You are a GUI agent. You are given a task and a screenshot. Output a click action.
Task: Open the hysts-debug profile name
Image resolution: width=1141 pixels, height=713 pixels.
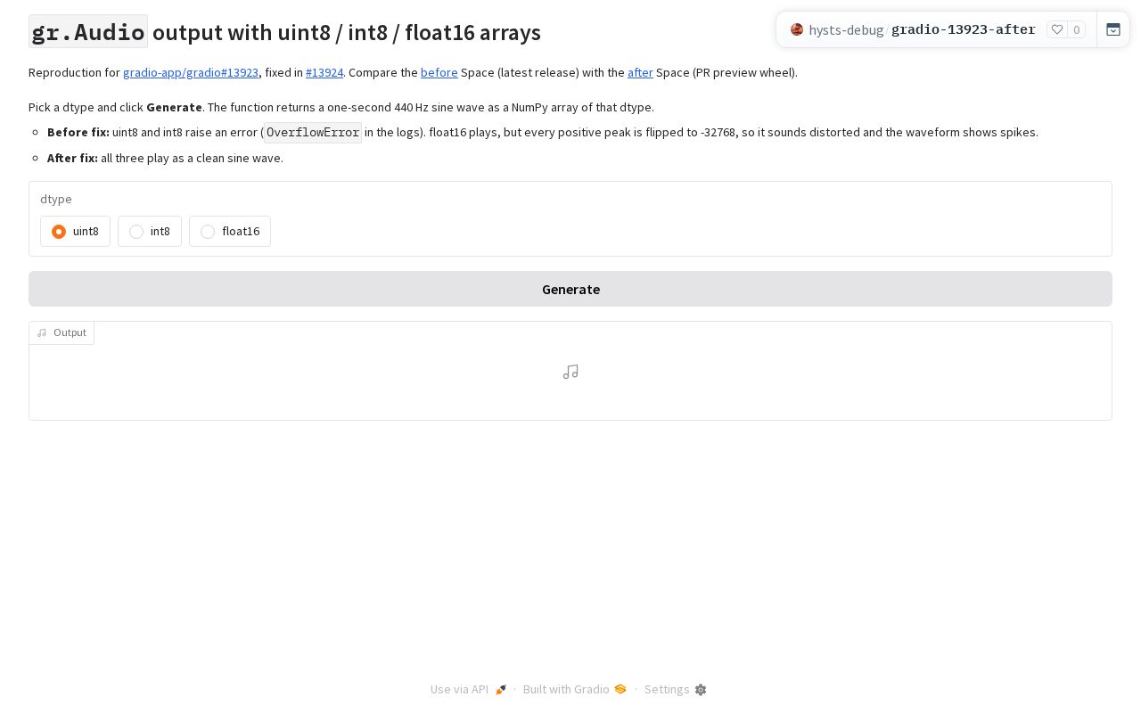pyautogui.click(x=846, y=30)
